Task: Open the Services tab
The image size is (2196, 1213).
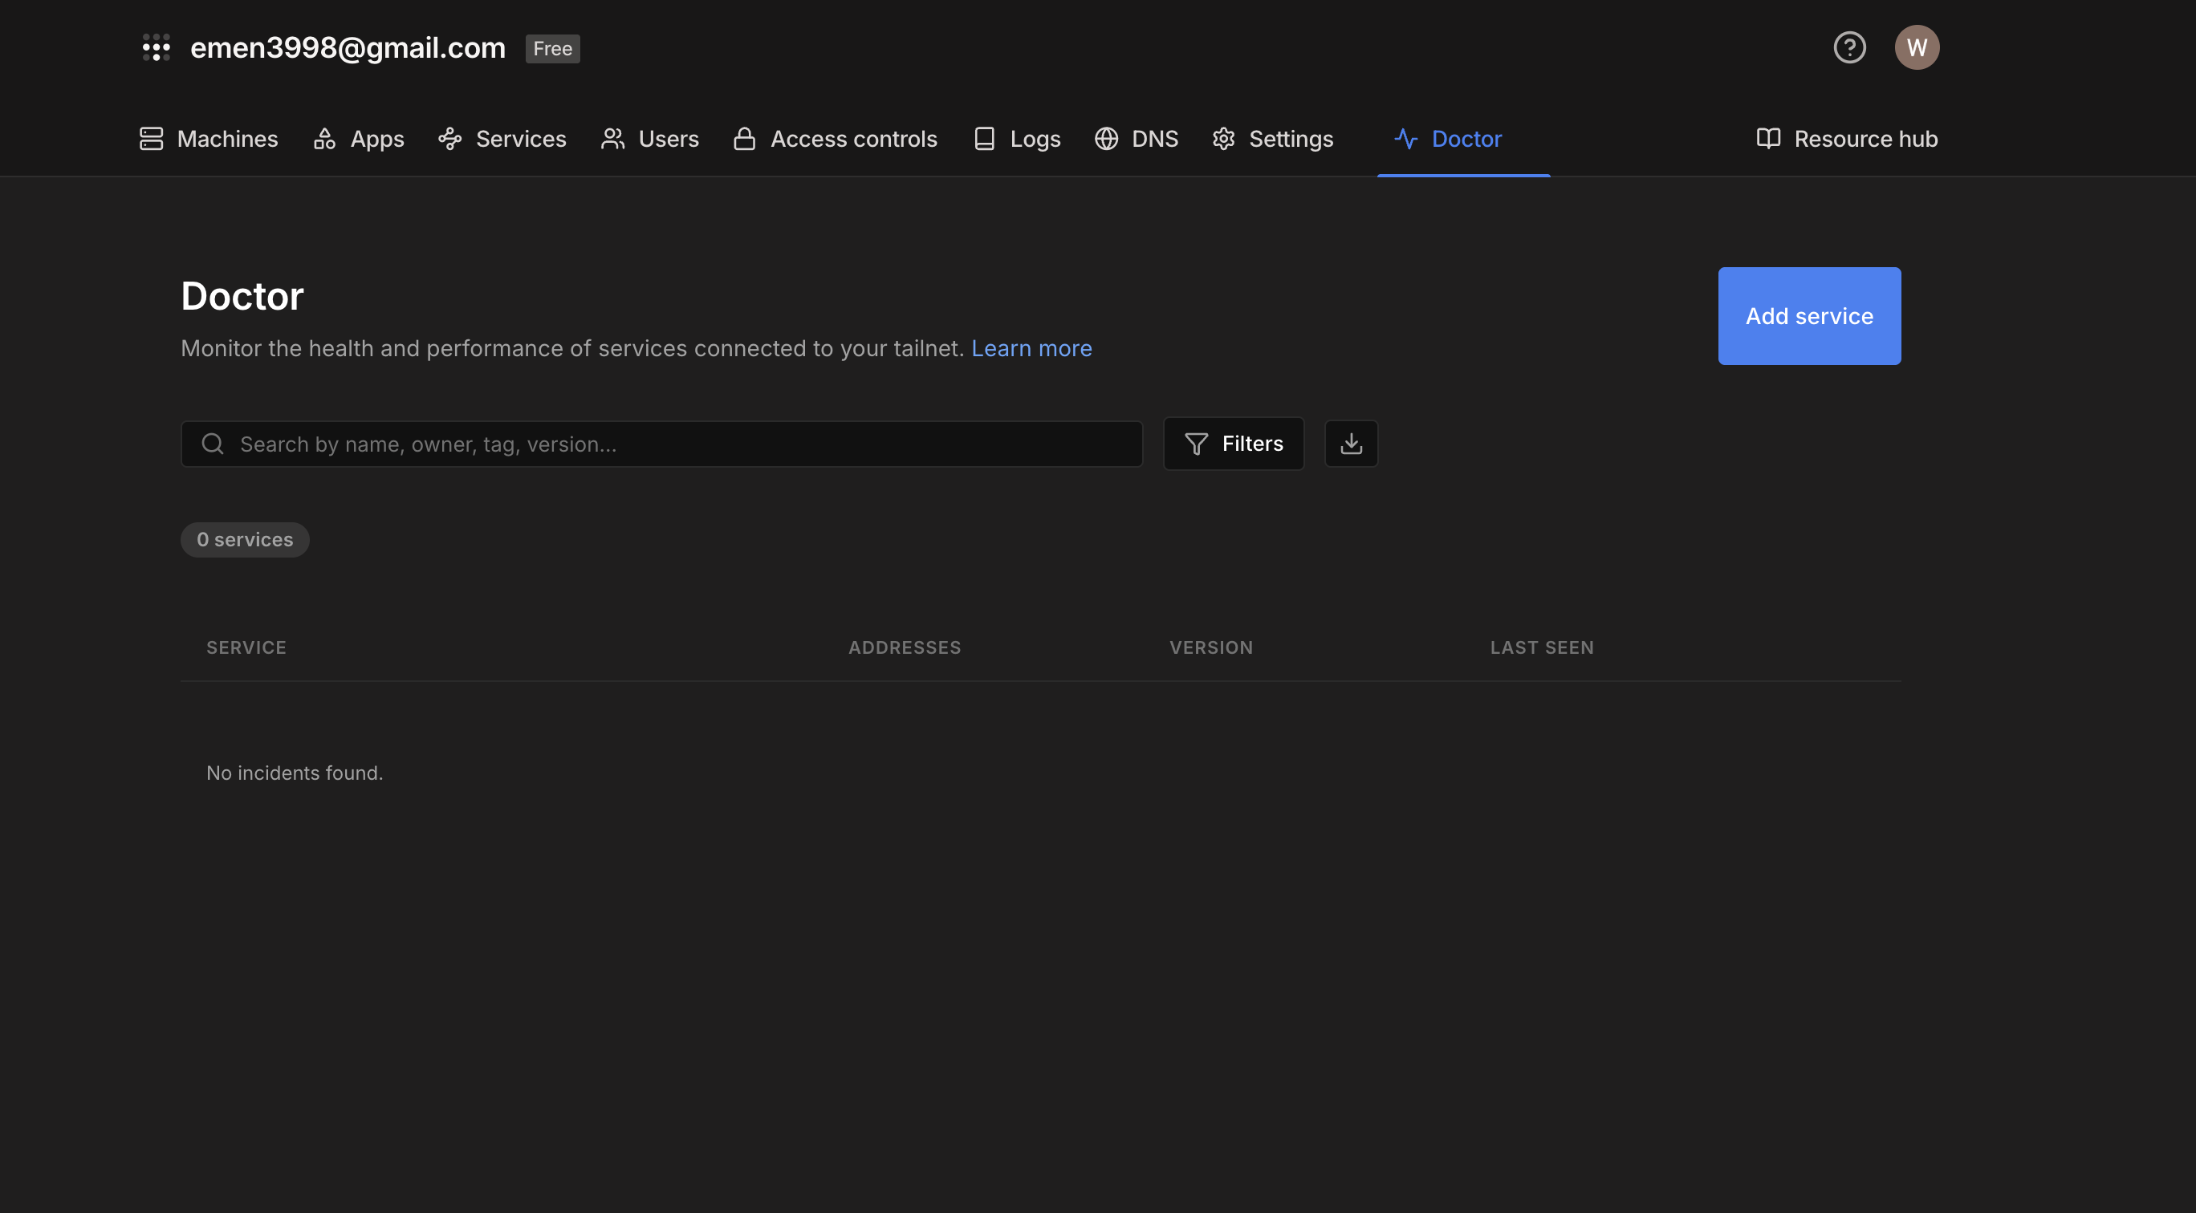Action: [502, 139]
